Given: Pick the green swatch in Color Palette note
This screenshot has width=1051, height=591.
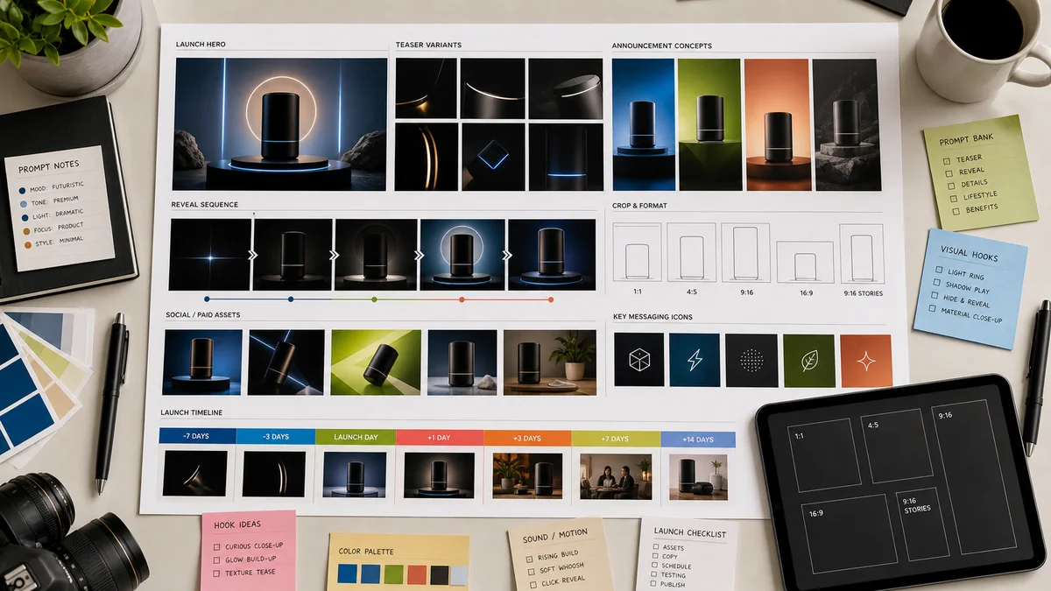Looking at the screenshot, I should point(393,574).
